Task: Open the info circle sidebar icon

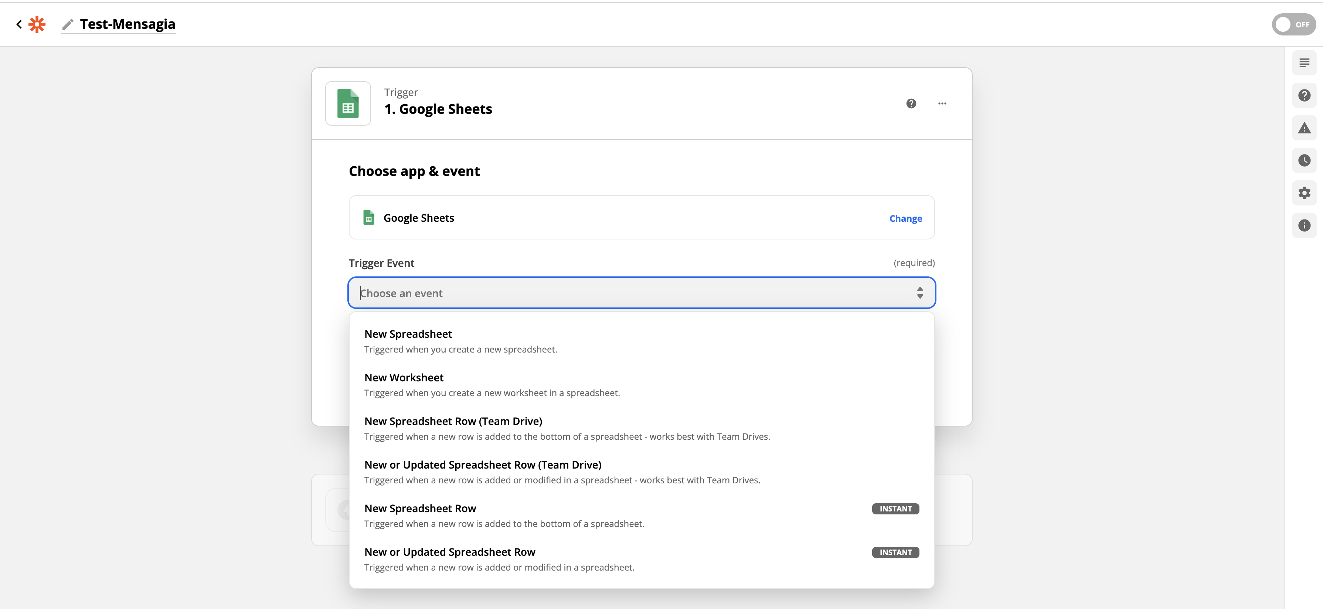Action: click(1304, 225)
